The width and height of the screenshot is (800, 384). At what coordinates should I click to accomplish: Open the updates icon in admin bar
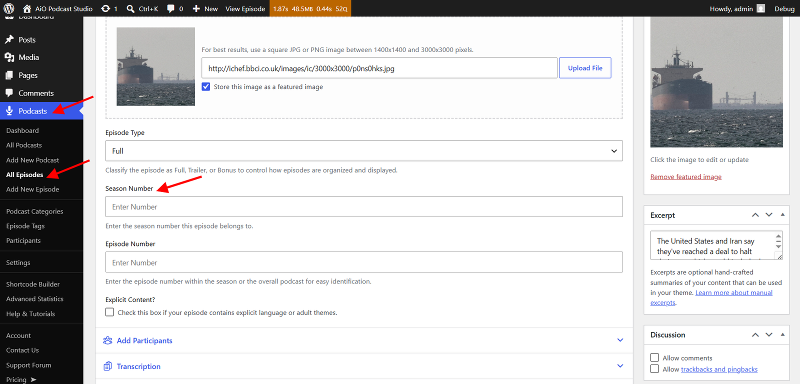click(x=105, y=8)
